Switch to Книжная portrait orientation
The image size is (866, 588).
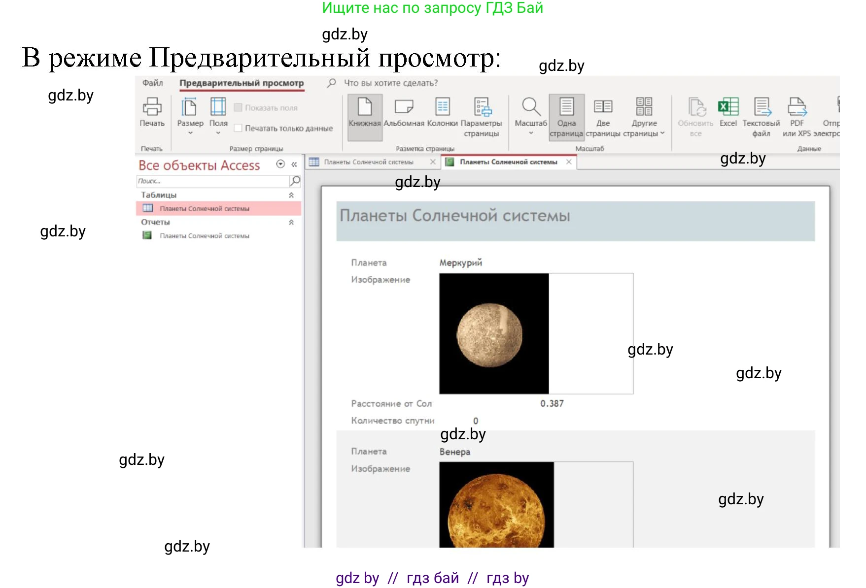[x=364, y=116]
